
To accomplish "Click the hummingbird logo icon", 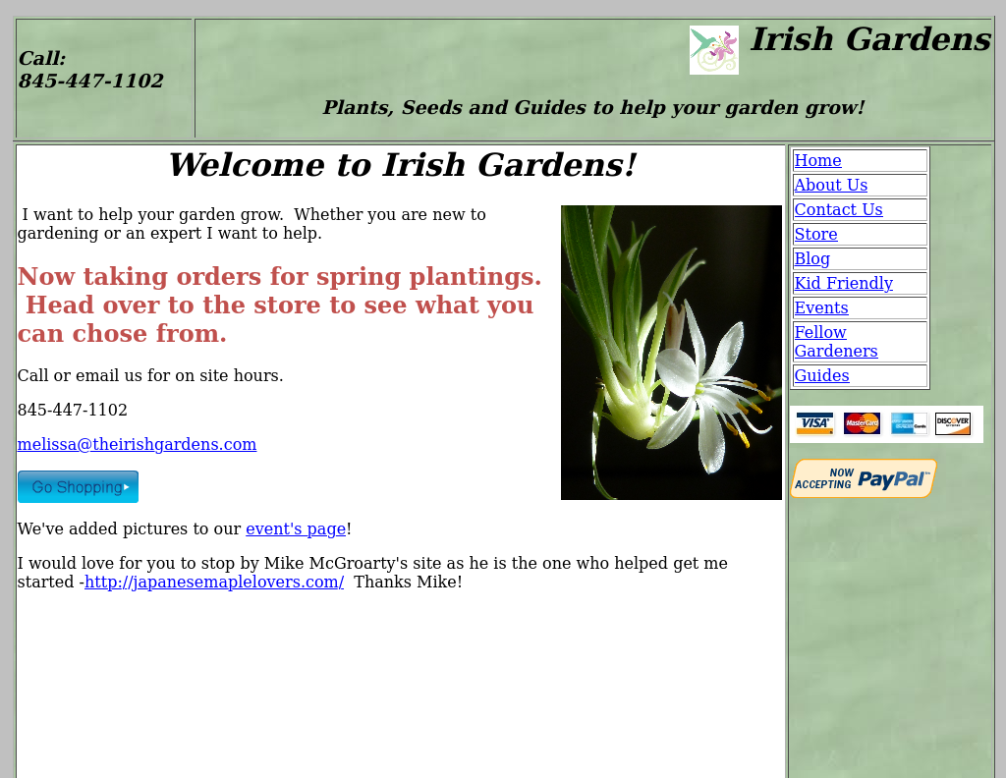I will [x=713, y=50].
